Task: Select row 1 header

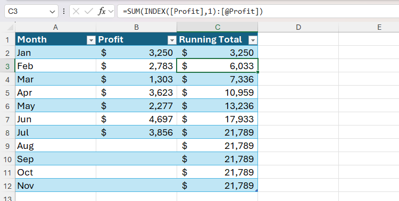Action: (x=7, y=40)
